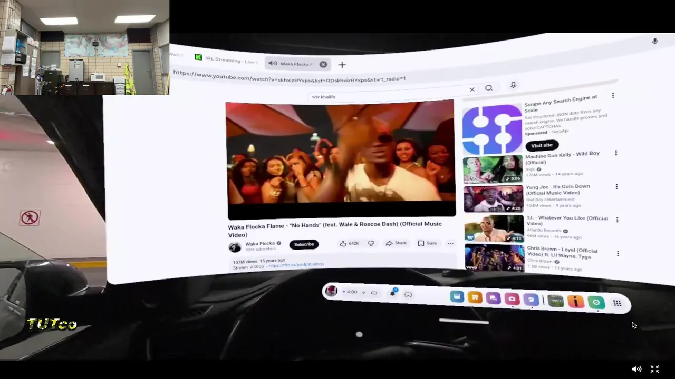Viewport: 675px width, 379px height.
Task: Open options for the T.I. video
Action: 618,220
